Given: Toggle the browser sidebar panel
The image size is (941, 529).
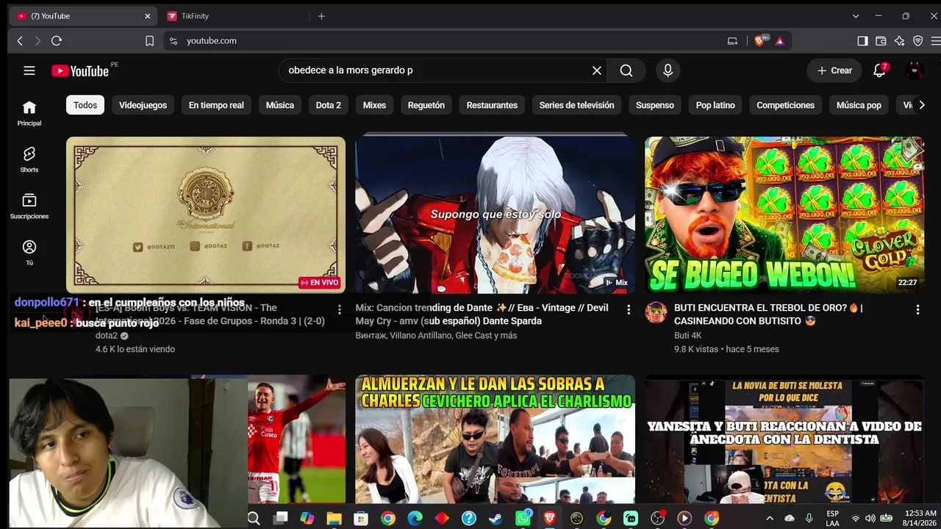Looking at the screenshot, I should pyautogui.click(x=862, y=41).
